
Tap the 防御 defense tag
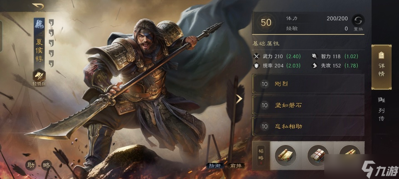point(215,166)
